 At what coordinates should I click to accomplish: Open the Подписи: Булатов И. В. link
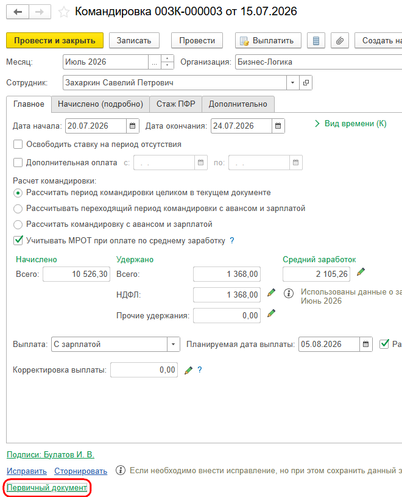point(51,454)
